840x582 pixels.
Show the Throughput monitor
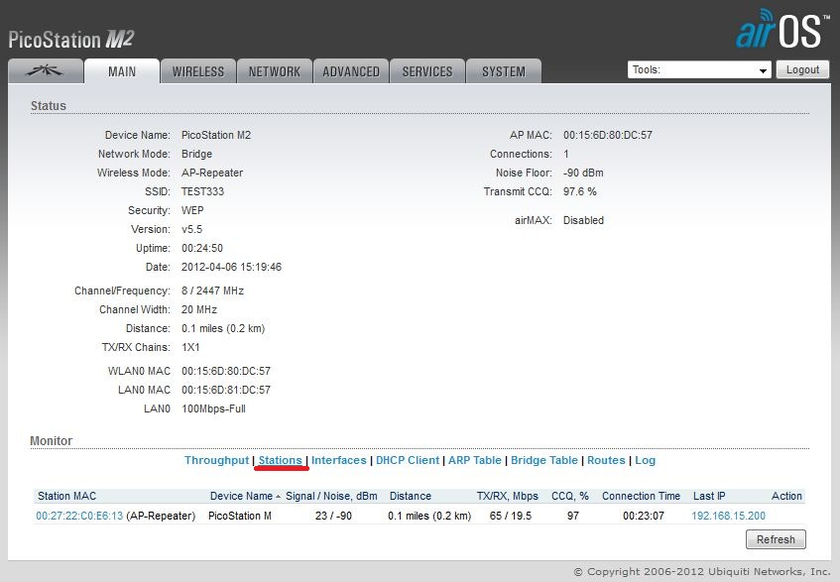[x=216, y=460]
